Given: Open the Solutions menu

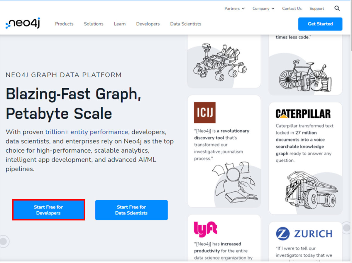Looking at the screenshot, I should 94,24.
